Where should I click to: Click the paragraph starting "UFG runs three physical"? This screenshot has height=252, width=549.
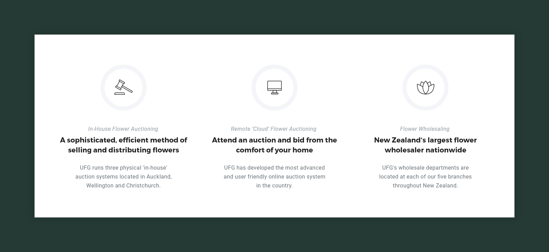[124, 176]
